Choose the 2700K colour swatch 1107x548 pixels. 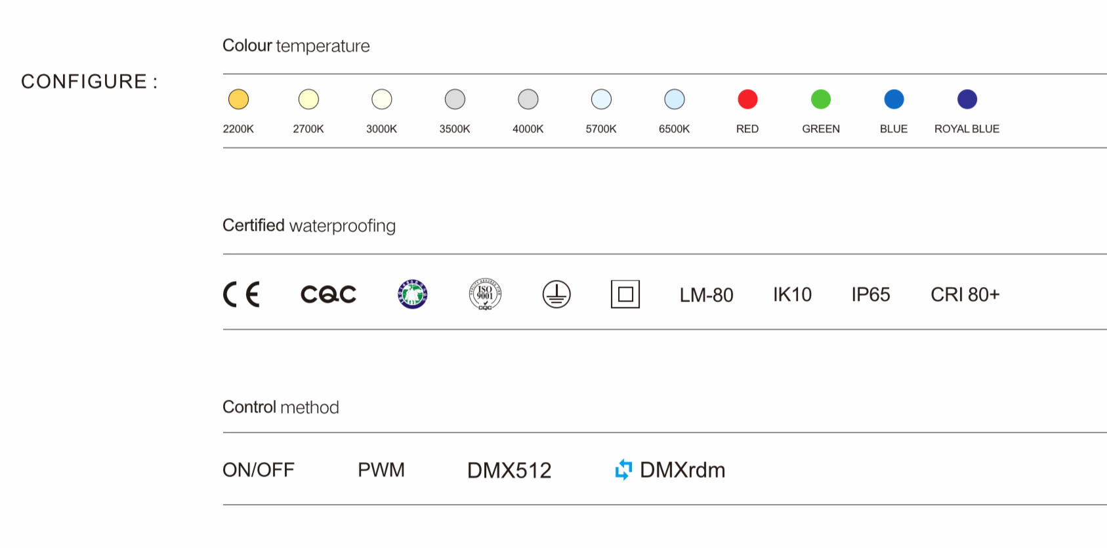coord(308,100)
